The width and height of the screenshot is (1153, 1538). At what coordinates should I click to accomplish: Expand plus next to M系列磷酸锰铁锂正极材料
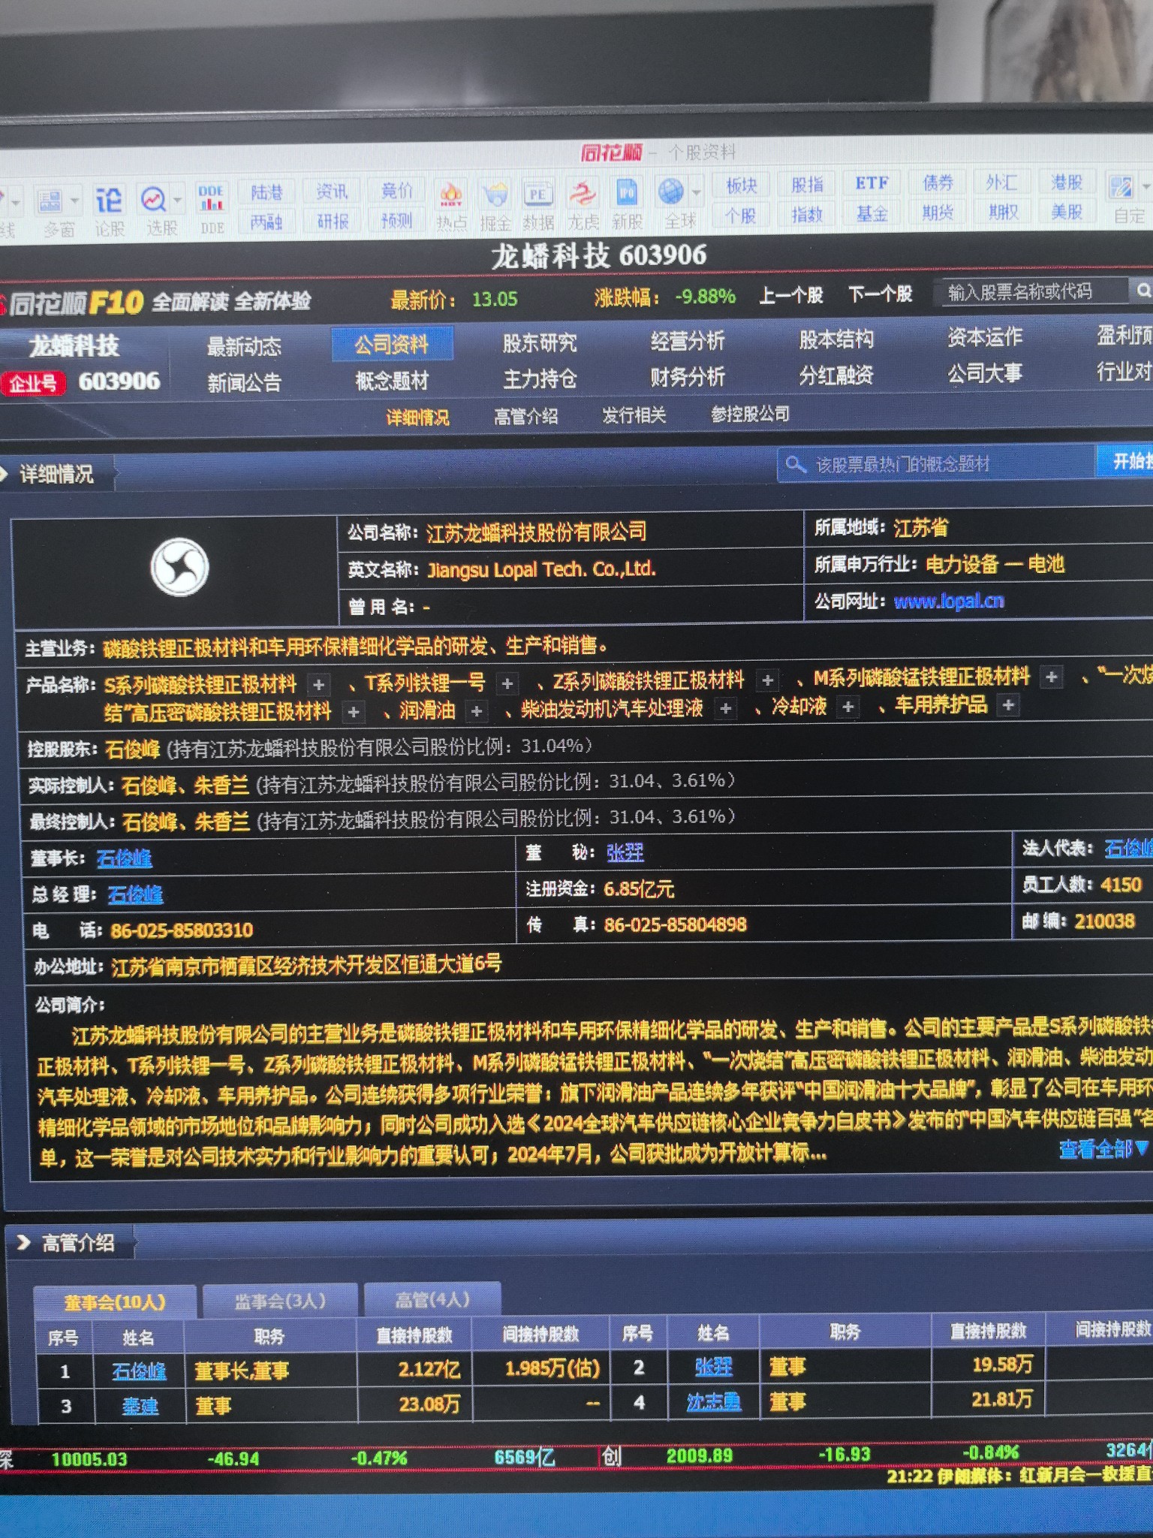[x=1052, y=677]
